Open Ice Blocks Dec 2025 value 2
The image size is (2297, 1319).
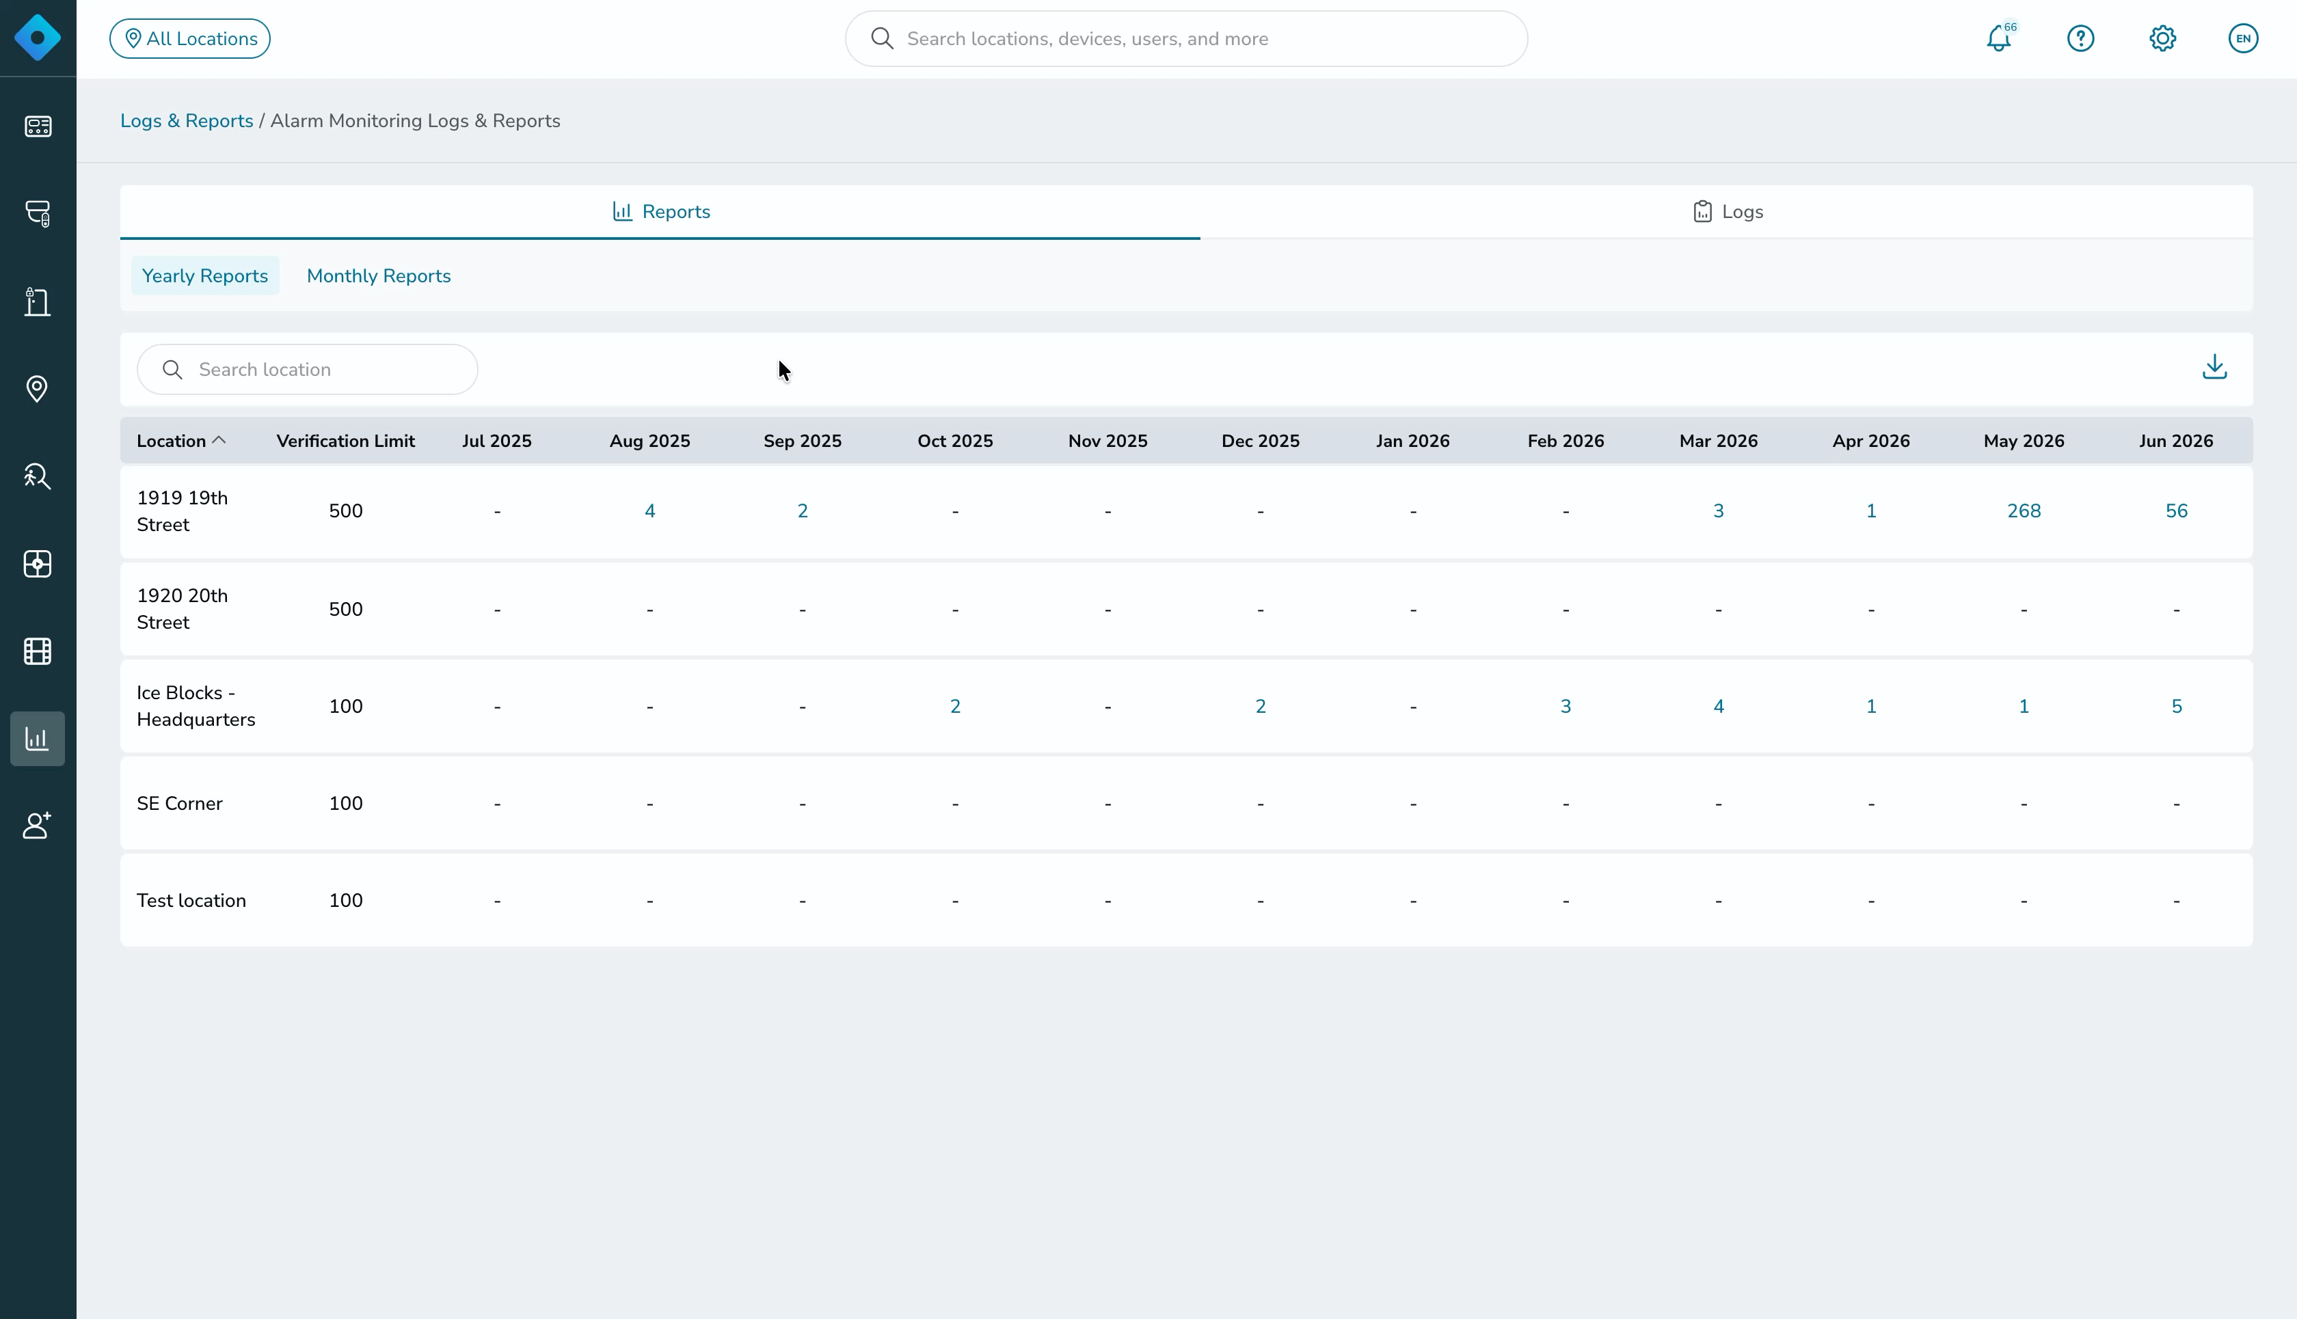point(1261,707)
